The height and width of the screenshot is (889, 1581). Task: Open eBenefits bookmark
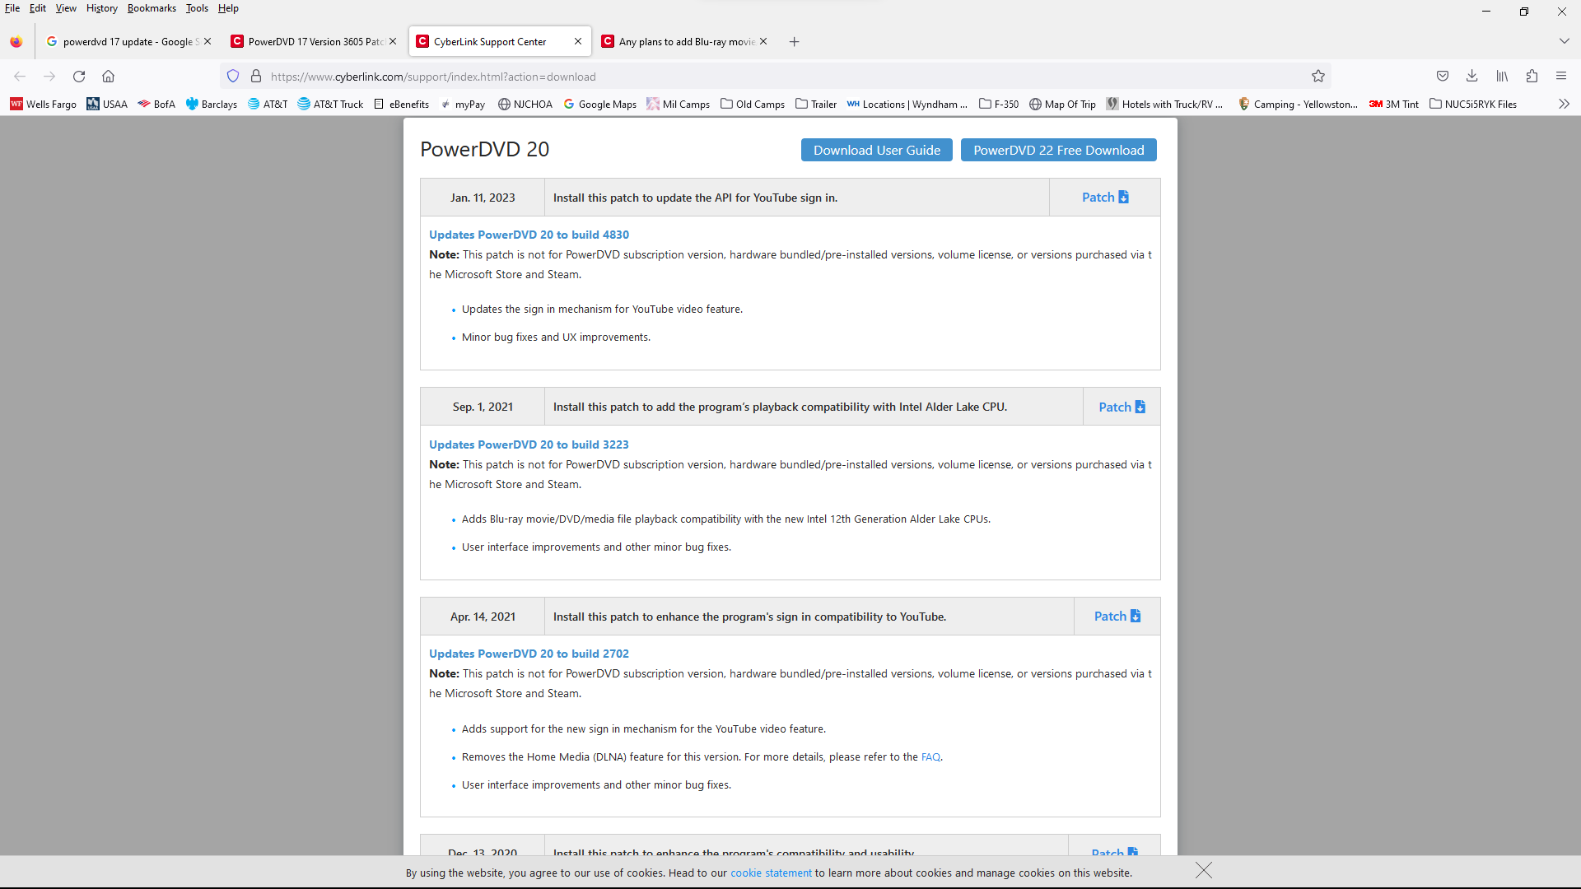[402, 105]
